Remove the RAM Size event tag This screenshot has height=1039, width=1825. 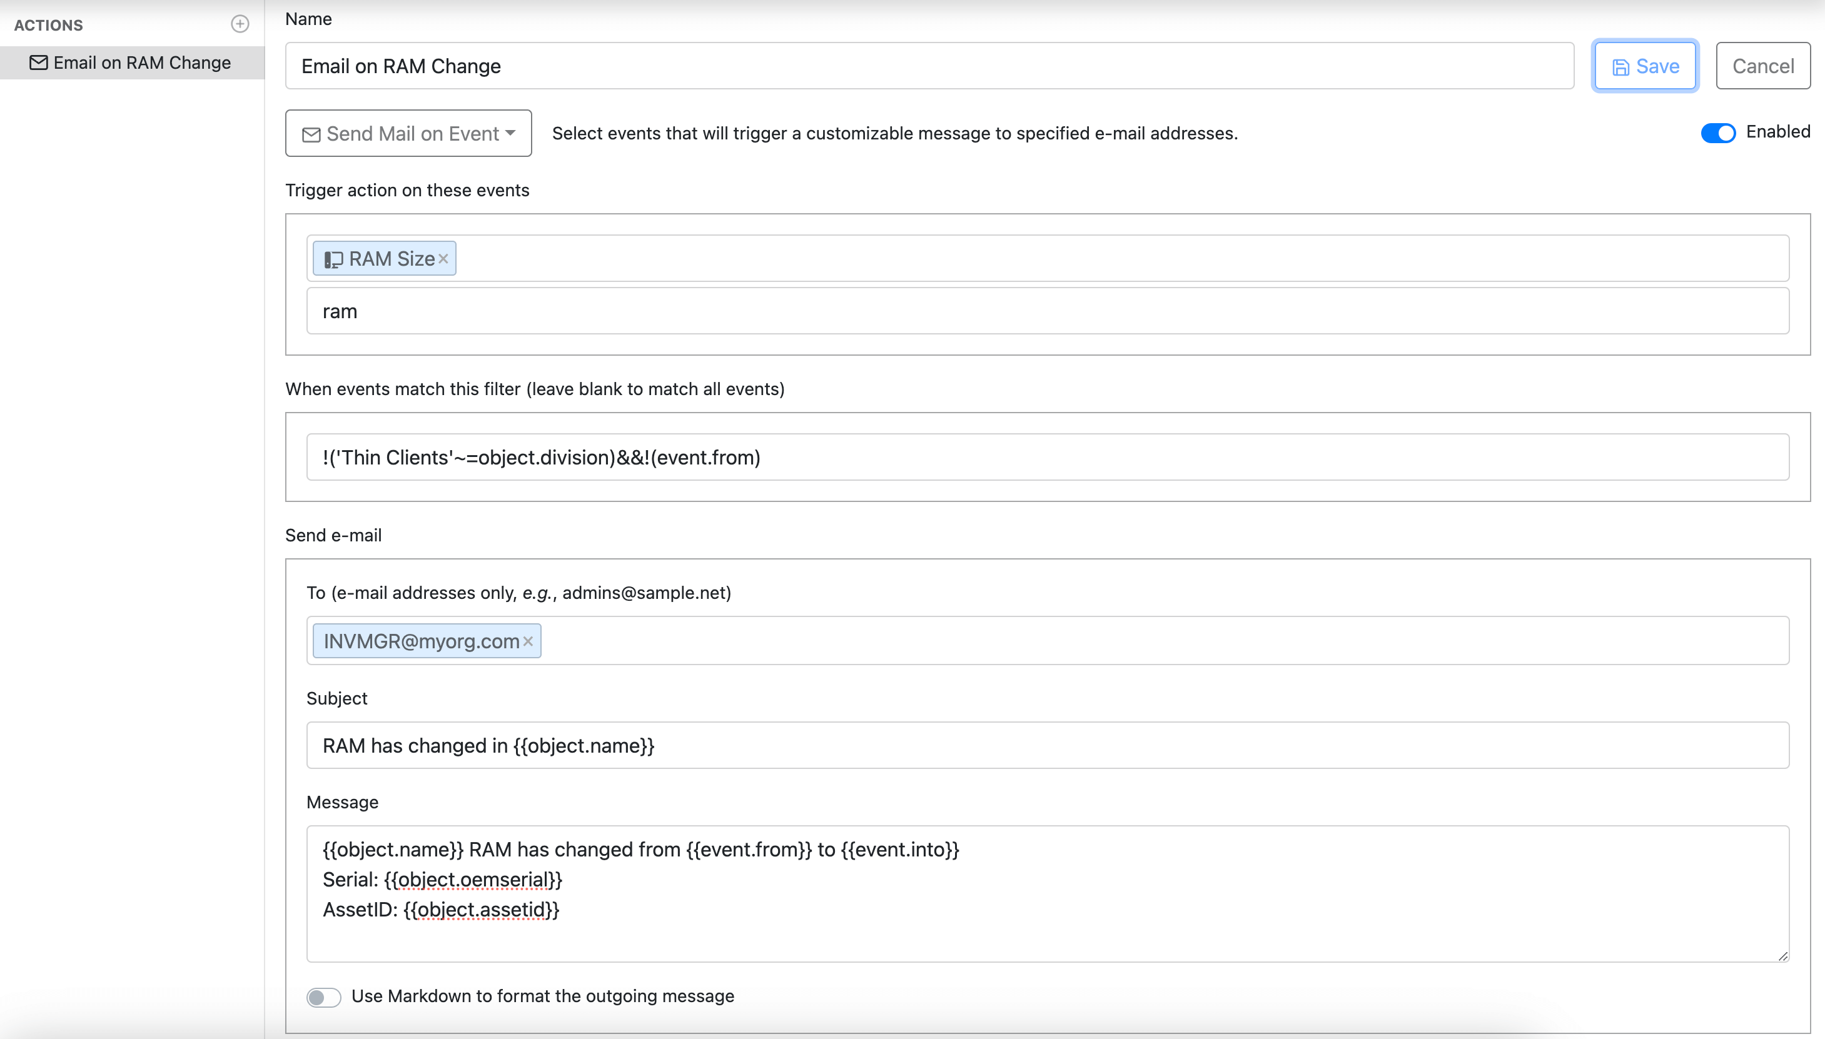443,258
